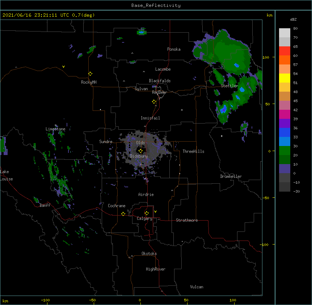Click the Didsbury city label

click(x=139, y=156)
